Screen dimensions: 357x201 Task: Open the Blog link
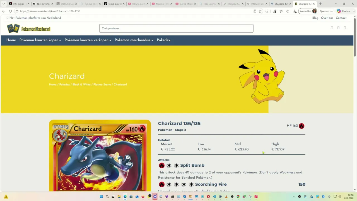point(315,18)
